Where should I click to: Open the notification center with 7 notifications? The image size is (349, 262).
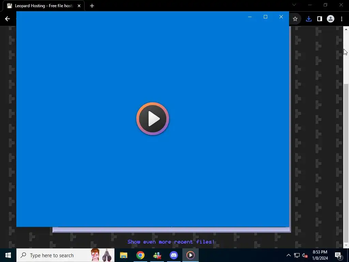(x=338, y=255)
